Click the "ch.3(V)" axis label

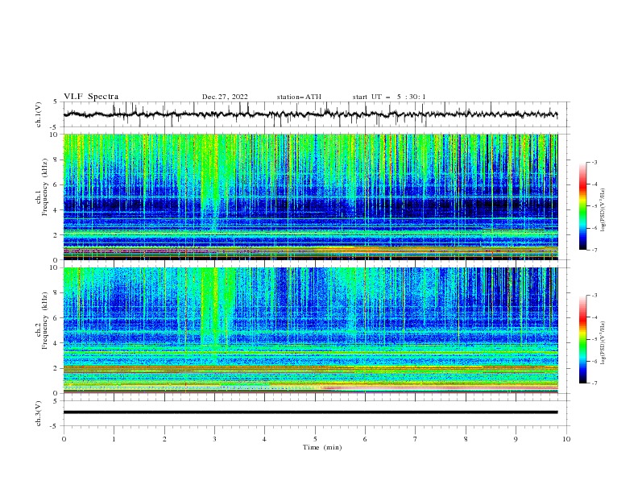point(39,413)
